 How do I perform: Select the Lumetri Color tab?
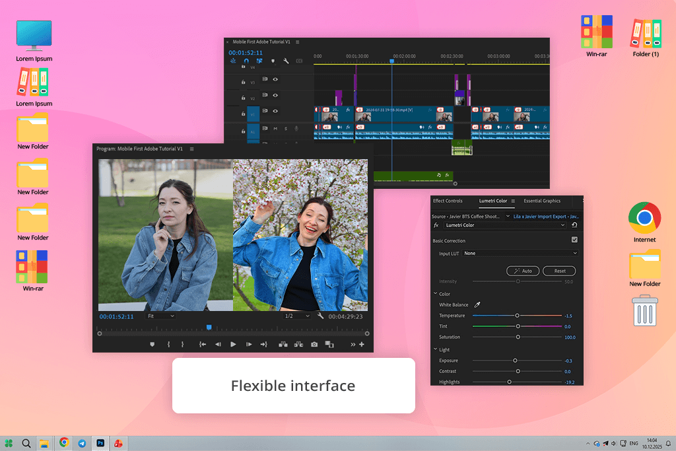click(492, 201)
